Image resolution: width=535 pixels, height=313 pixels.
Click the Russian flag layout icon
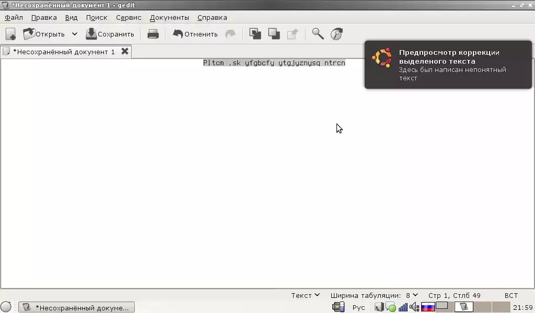click(x=428, y=307)
